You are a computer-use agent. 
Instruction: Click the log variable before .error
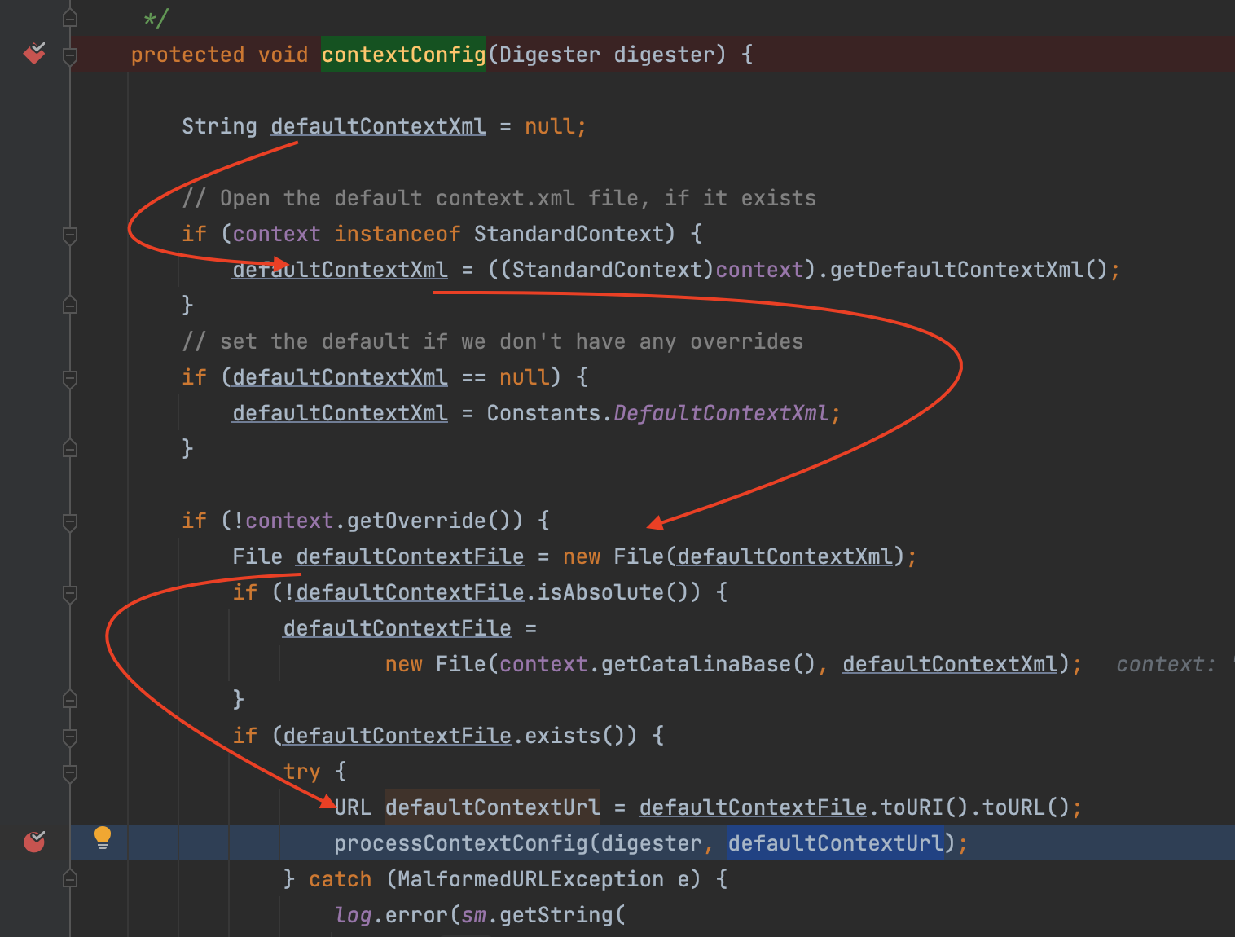[x=353, y=915]
